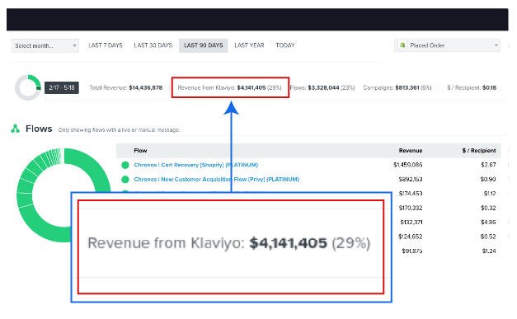This screenshot has width=517, height=319.
Task: Open the Select month dropdown
Action: (45, 45)
